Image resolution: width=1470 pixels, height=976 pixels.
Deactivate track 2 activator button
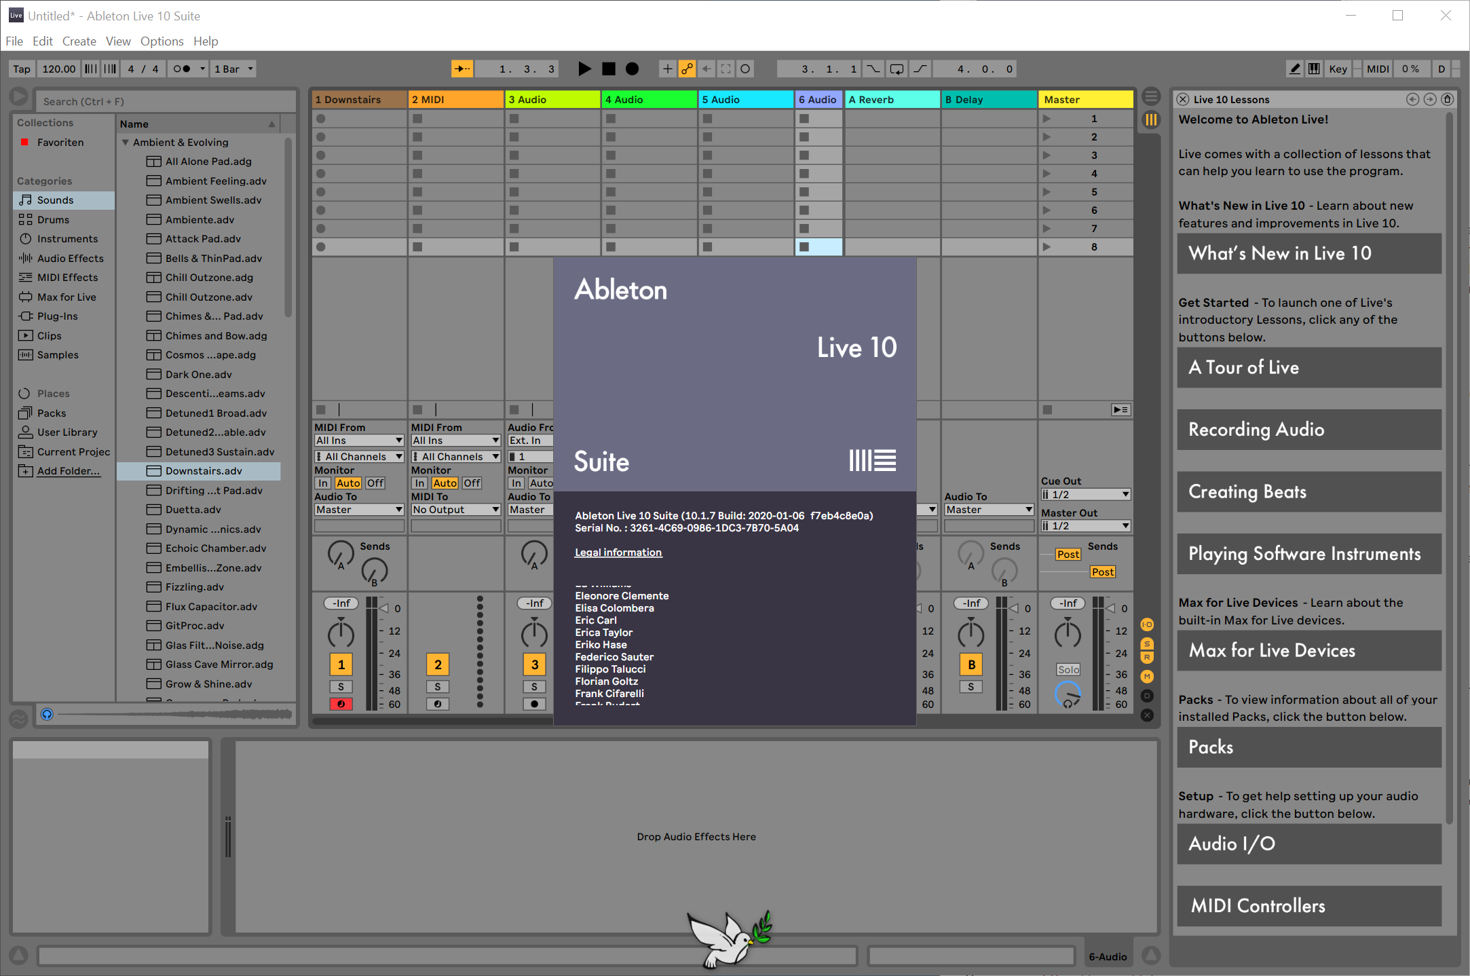(438, 664)
